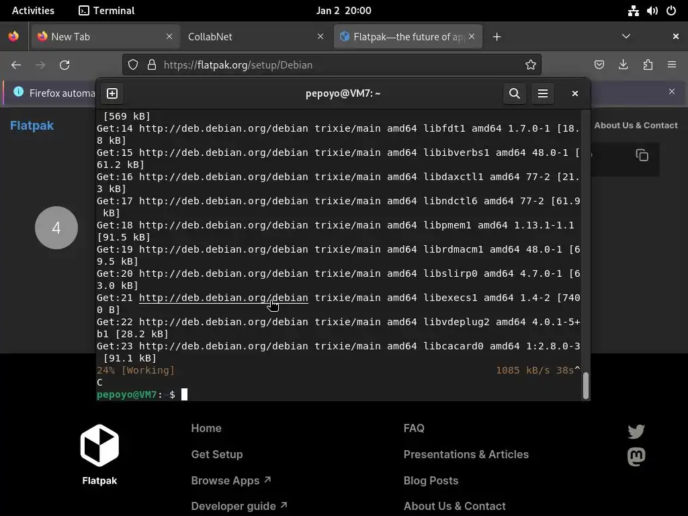Click the libcacard0 package name in terminal
The height and width of the screenshot is (516, 688).
[x=454, y=346]
